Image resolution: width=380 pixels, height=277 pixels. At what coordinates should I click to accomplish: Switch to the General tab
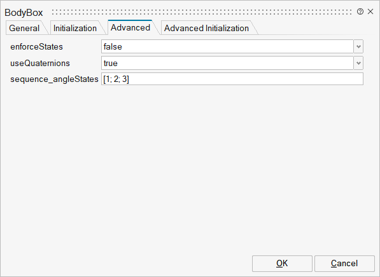24,28
